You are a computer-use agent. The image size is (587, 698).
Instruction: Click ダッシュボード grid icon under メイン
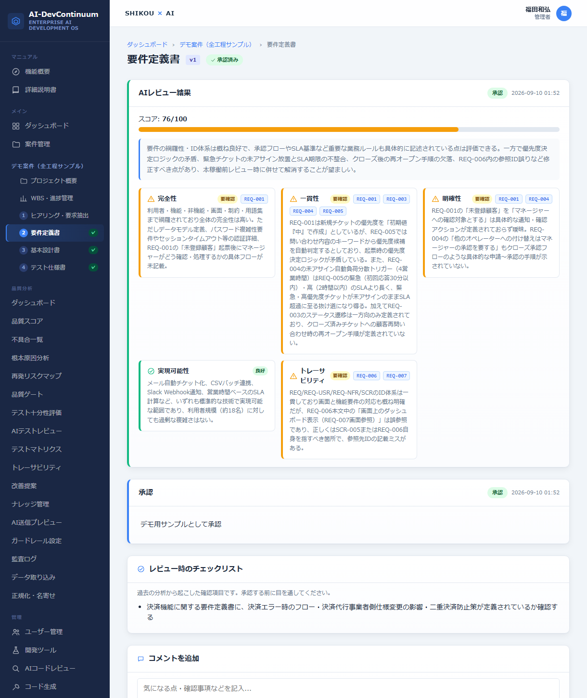click(16, 126)
